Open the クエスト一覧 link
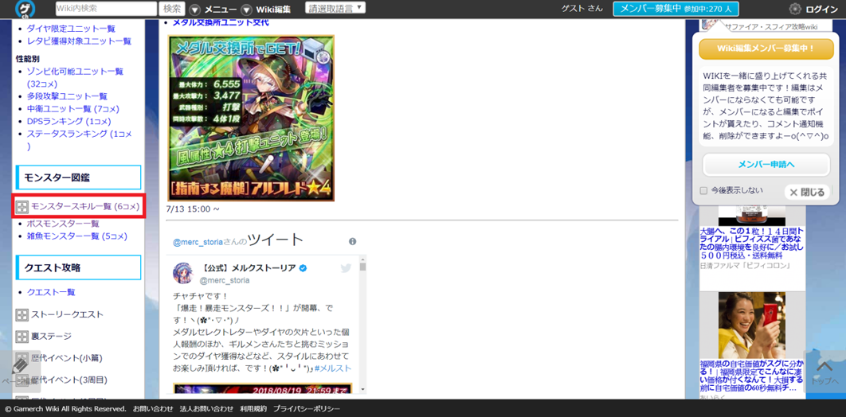 point(51,292)
